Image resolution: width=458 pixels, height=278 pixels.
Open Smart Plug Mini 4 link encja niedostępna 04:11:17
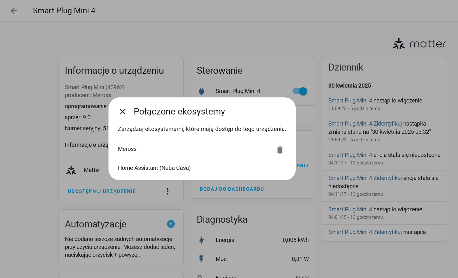pos(350,155)
